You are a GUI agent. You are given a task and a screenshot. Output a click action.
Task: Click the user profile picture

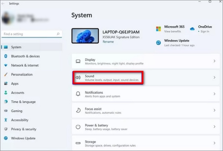7,18
